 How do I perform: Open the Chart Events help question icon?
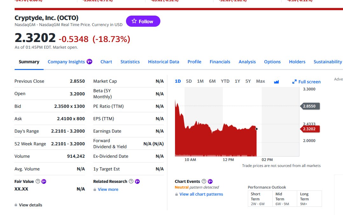click(204, 181)
